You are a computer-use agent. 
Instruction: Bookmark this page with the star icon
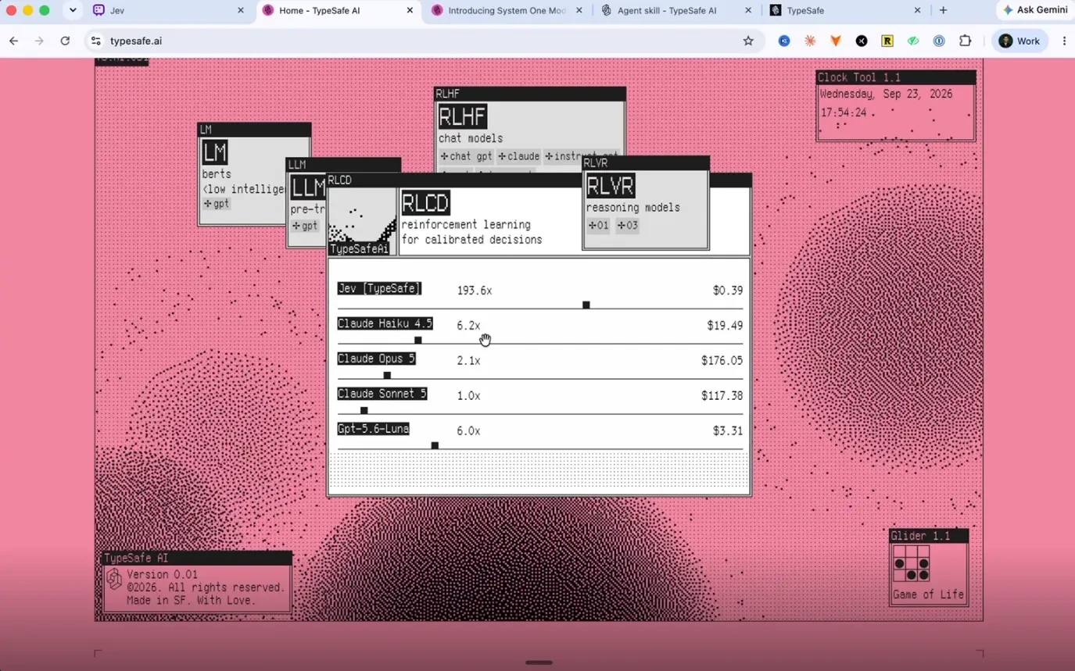[748, 41]
